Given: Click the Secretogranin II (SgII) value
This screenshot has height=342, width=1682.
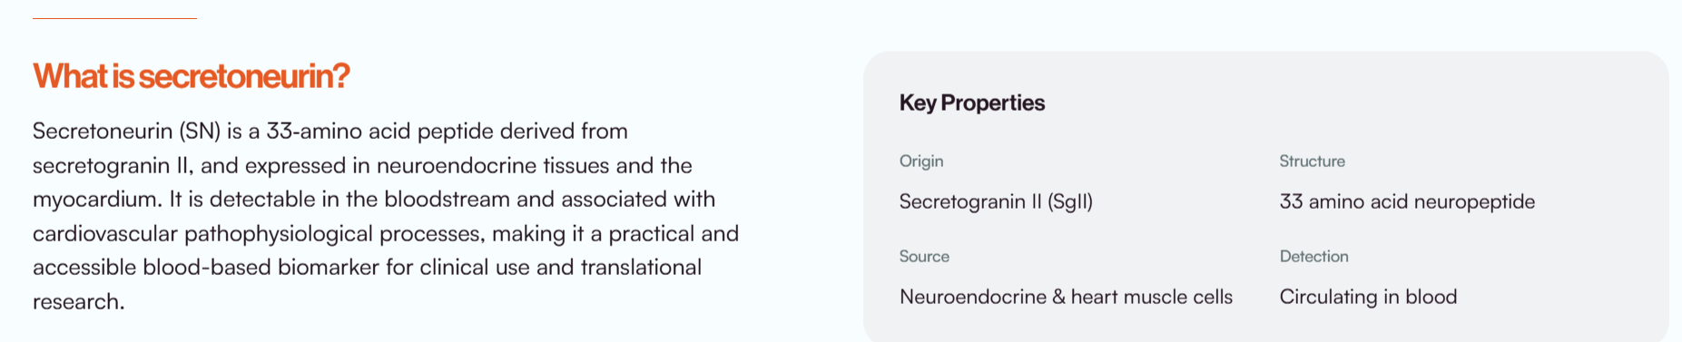Looking at the screenshot, I should pos(996,201).
